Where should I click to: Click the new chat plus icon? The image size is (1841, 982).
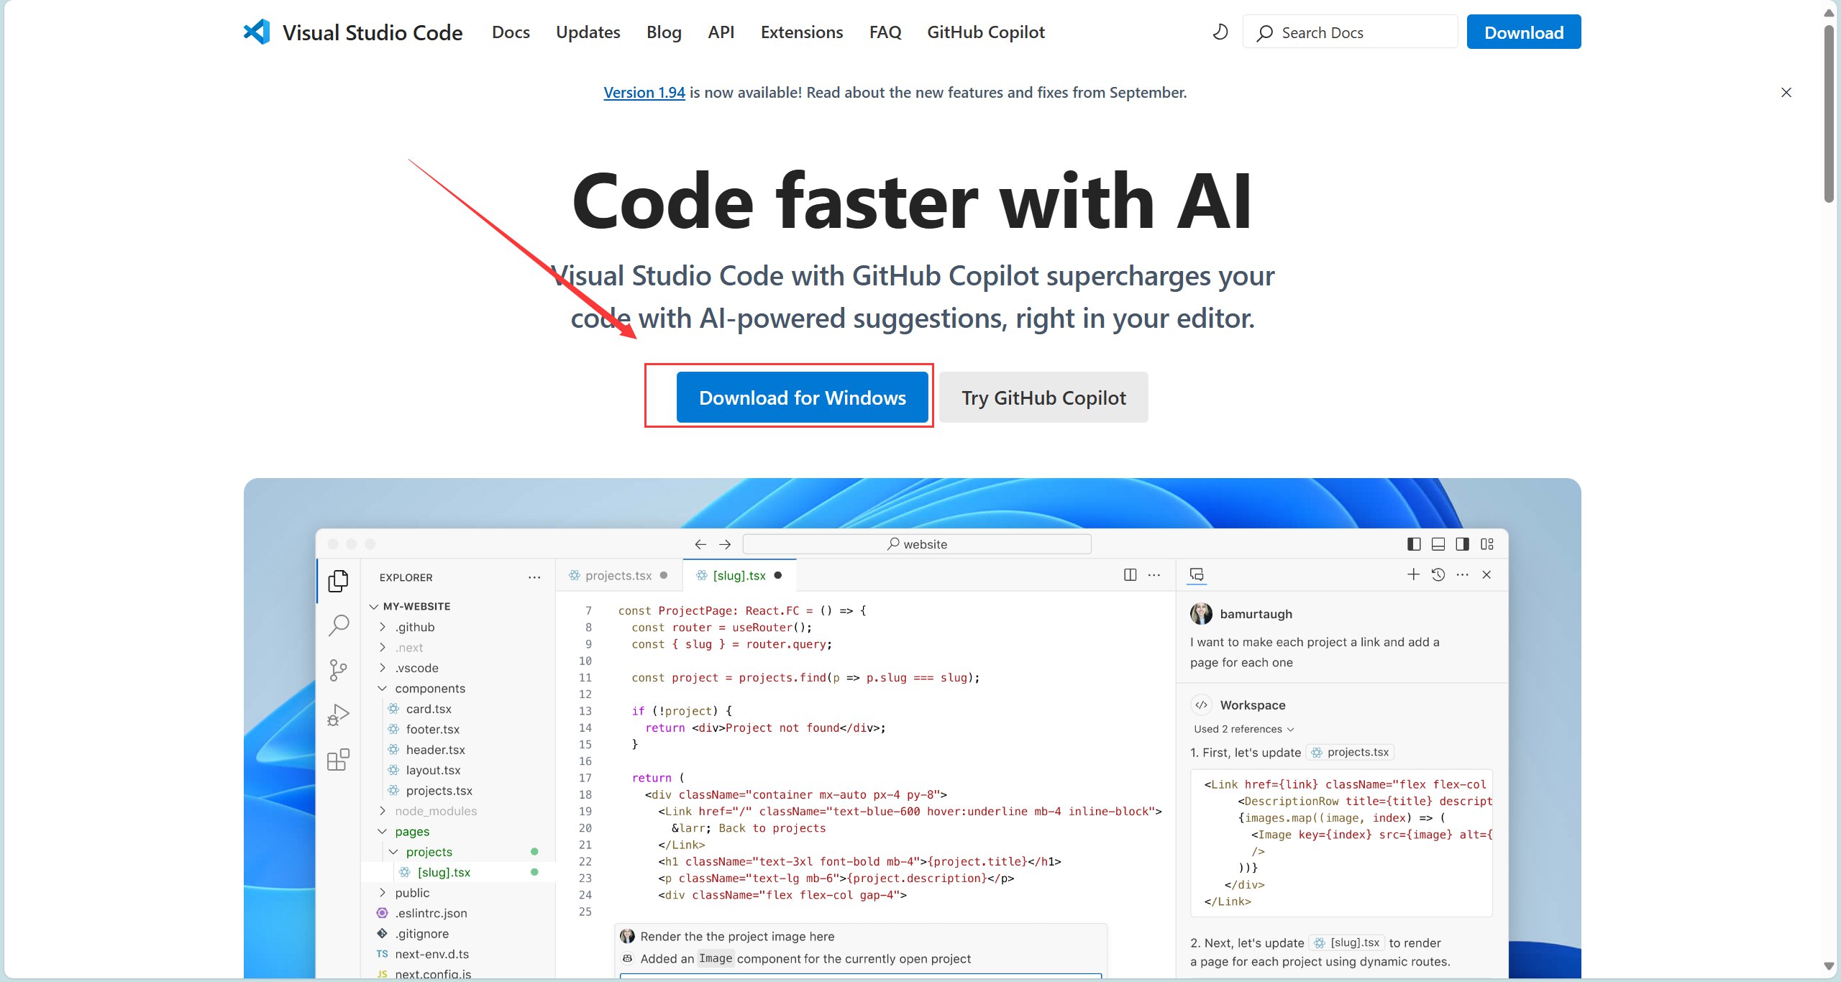pyautogui.click(x=1414, y=574)
